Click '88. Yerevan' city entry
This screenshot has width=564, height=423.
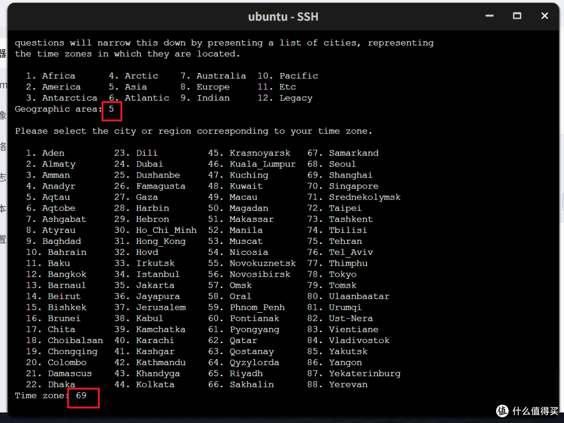[x=337, y=384]
